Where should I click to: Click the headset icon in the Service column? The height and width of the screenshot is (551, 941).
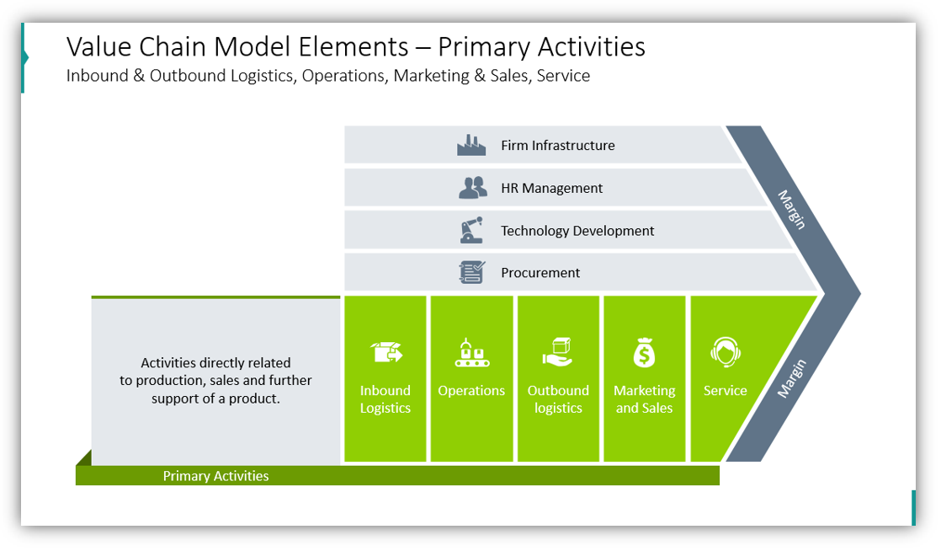725,350
